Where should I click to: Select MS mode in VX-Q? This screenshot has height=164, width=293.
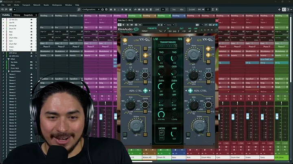pos(162,138)
